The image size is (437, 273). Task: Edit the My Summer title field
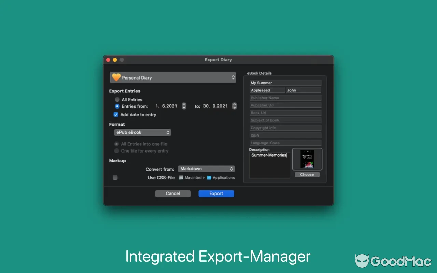coord(285,83)
